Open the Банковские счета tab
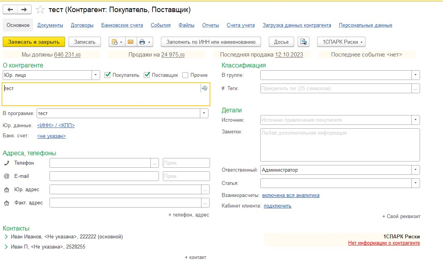 click(122, 25)
